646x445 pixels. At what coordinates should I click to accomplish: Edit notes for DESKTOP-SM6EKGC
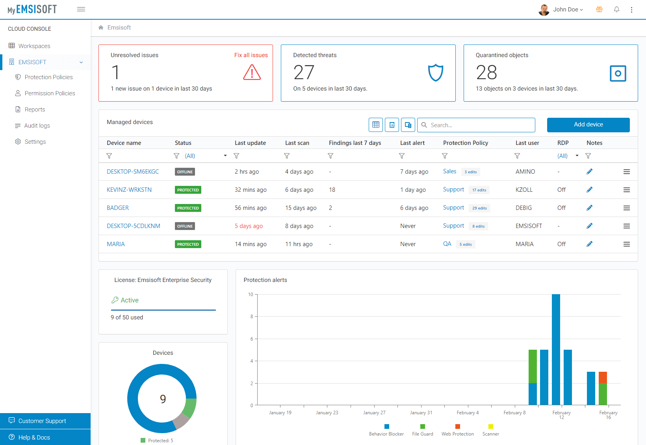589,172
